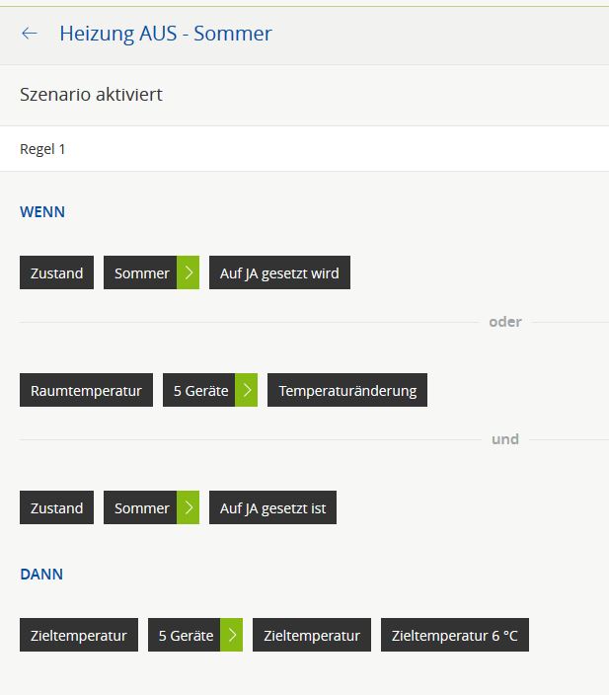The height and width of the screenshot is (695, 609).
Task: Select the Temperaturänderung condition tag
Action: click(x=347, y=391)
